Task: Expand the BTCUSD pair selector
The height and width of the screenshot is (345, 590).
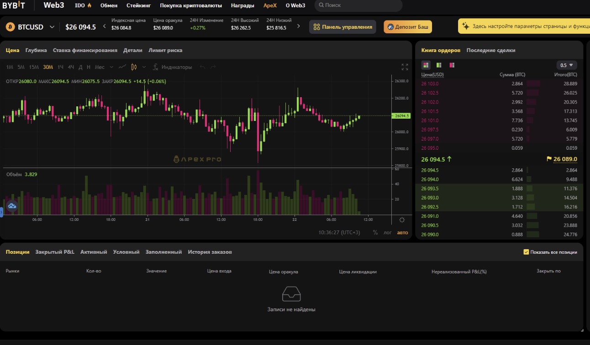Action: tap(52, 27)
